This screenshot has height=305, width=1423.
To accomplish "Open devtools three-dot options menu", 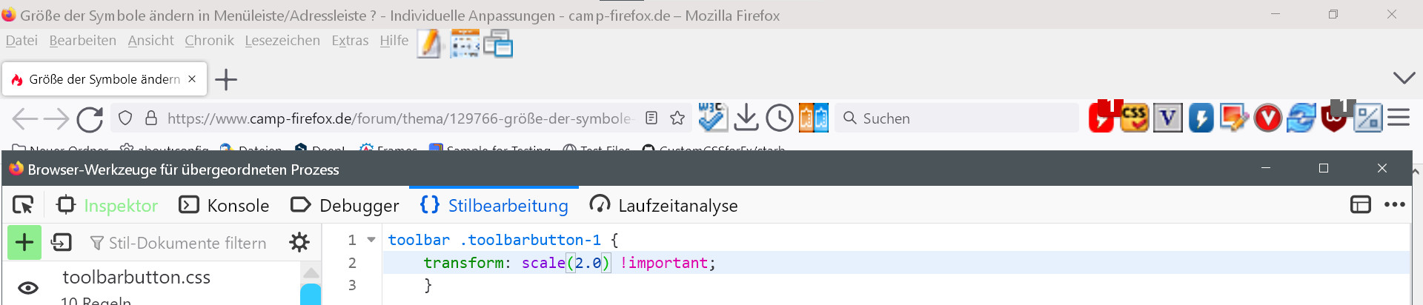I will 1394,205.
